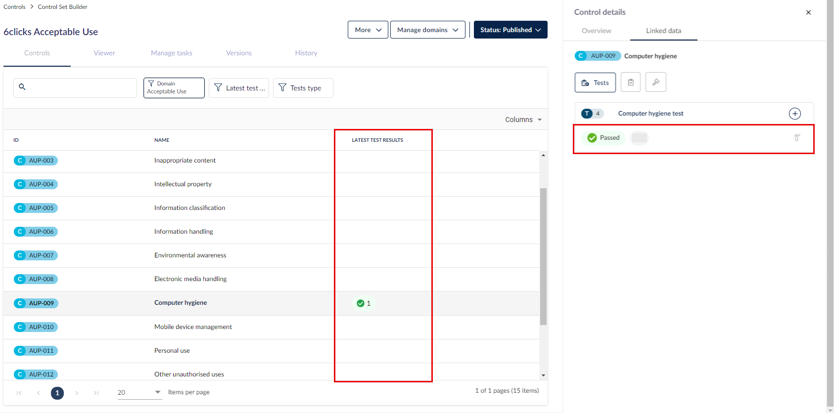Click the clipboard checkmark icon button

pos(631,83)
